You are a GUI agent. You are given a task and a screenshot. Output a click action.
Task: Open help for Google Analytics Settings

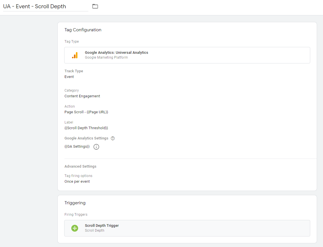[x=113, y=138]
